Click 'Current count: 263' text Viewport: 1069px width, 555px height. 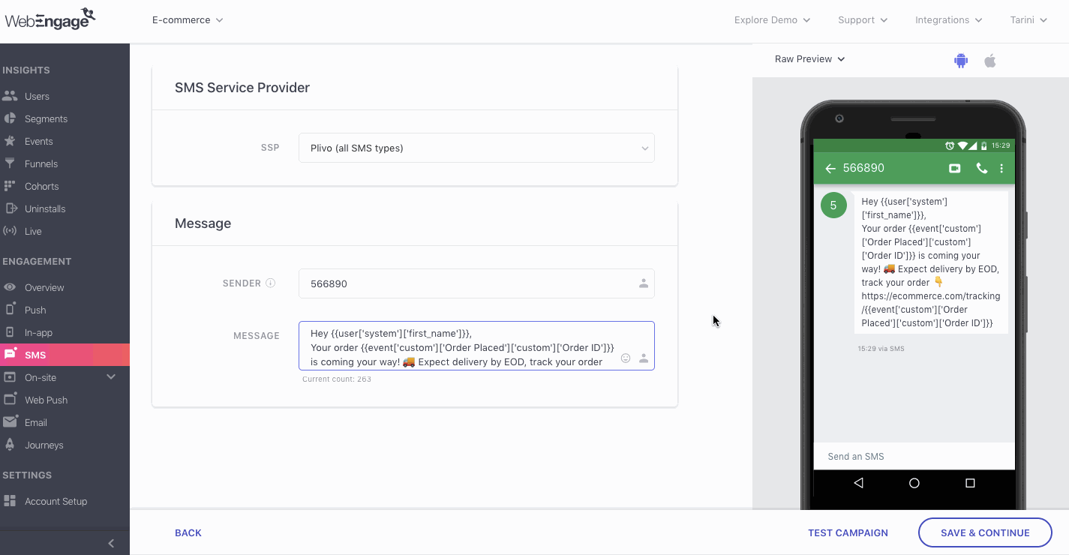click(x=337, y=379)
